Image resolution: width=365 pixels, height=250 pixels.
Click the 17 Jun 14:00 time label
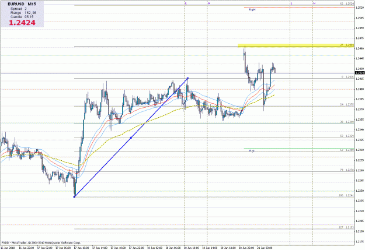click(100, 248)
